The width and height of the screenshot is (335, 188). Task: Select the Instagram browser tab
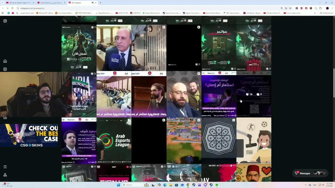(80, 3)
